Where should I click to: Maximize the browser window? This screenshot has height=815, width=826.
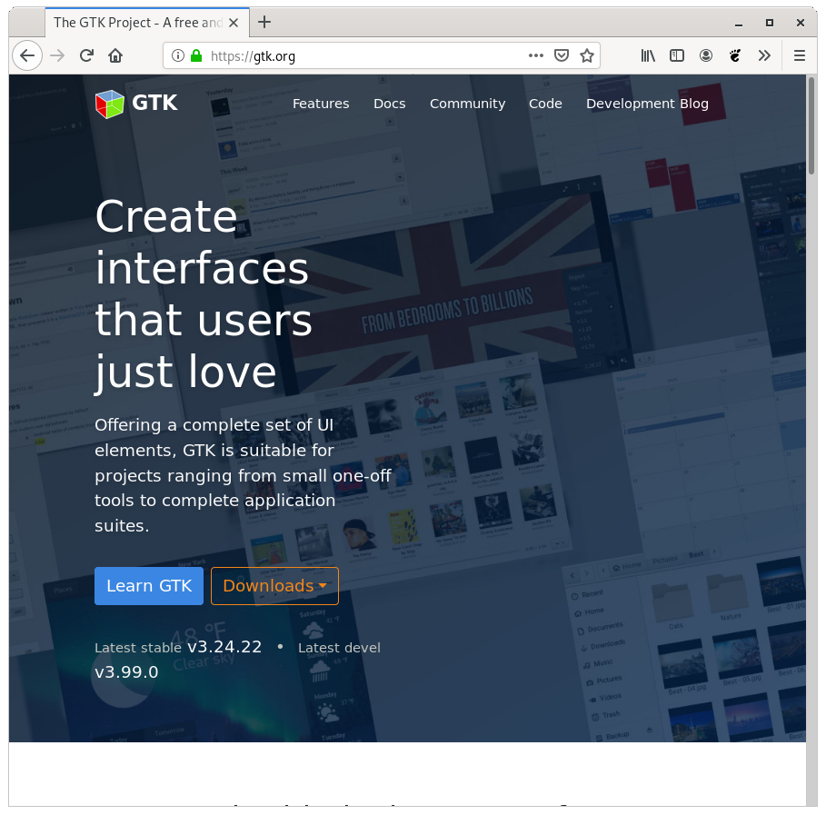pos(770,23)
